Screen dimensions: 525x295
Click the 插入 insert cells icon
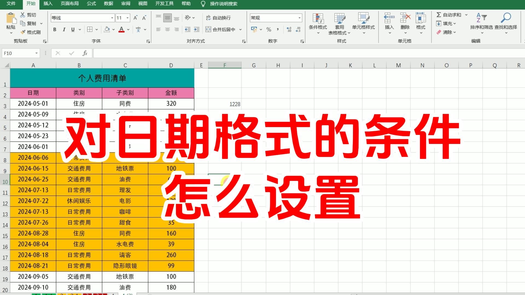[389, 18]
